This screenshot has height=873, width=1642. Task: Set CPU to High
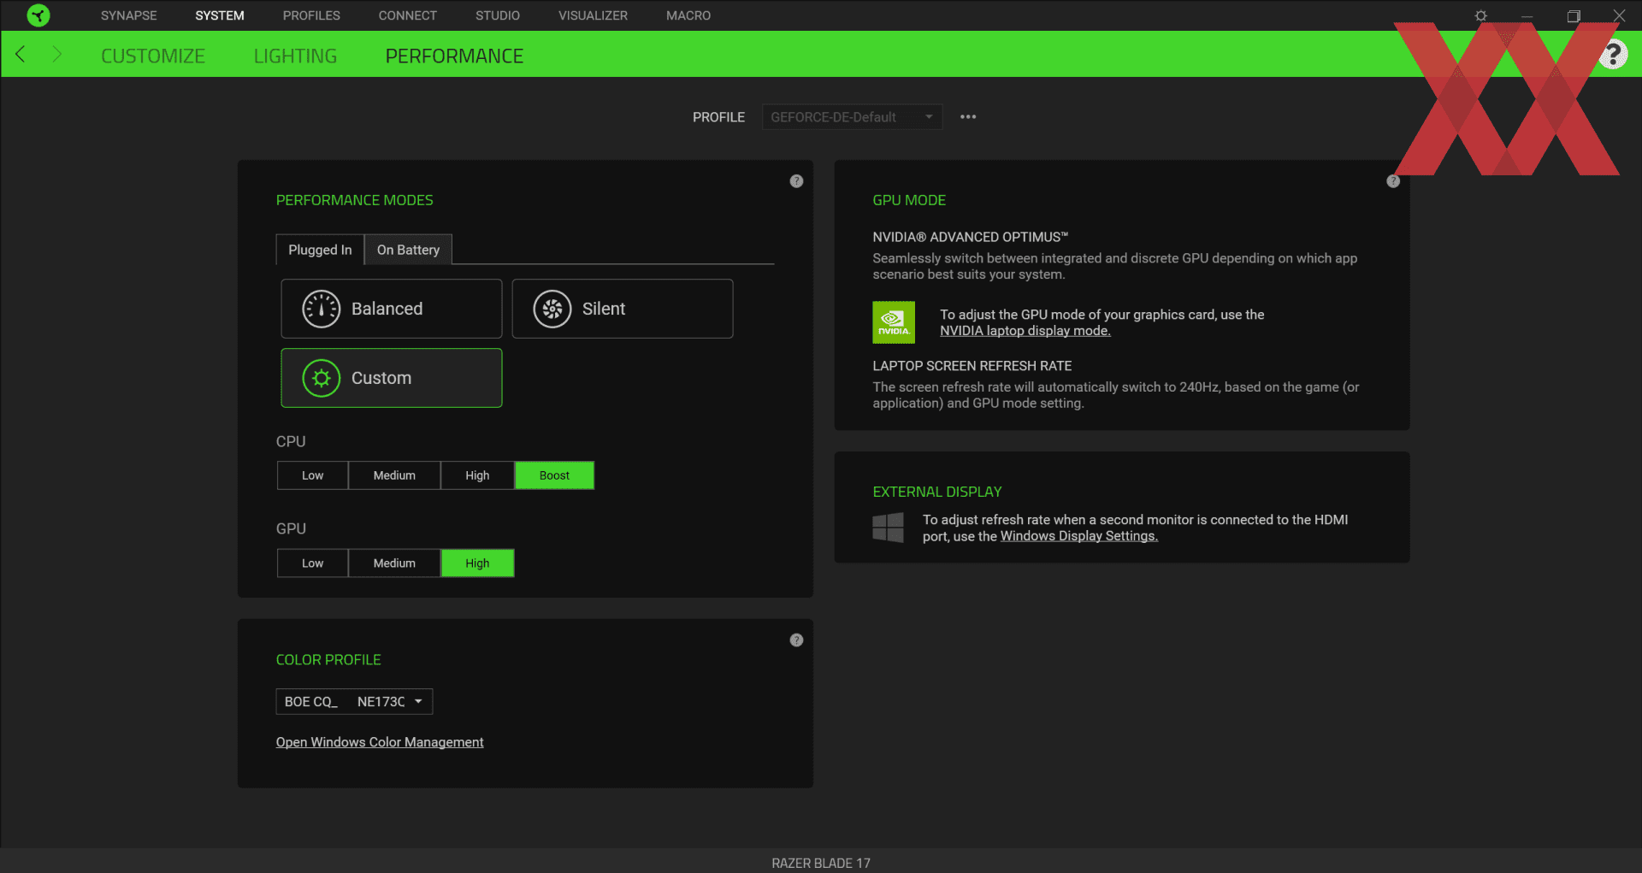point(477,475)
